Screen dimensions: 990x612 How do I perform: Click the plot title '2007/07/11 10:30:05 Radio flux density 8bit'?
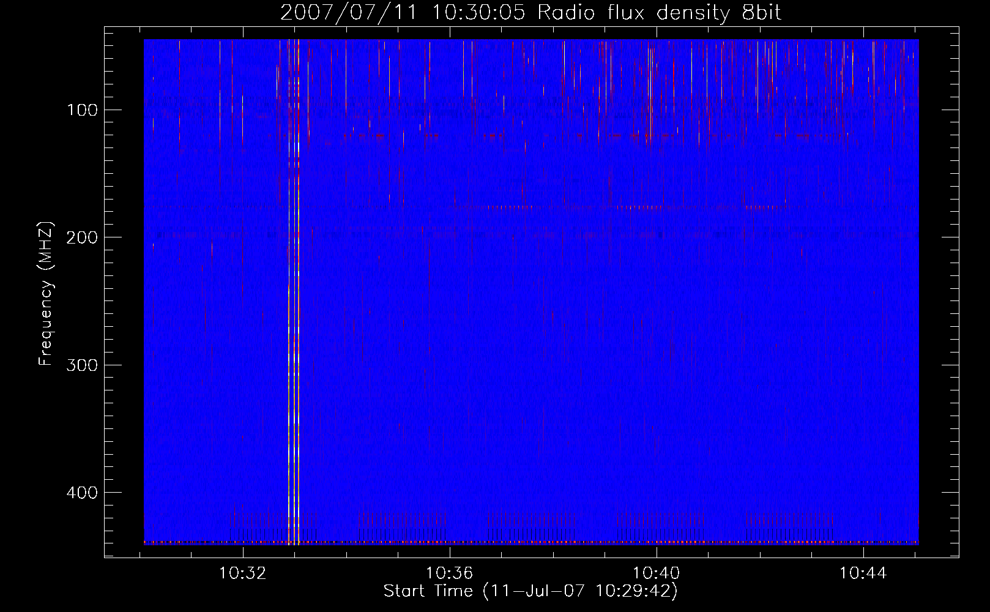coord(531,12)
